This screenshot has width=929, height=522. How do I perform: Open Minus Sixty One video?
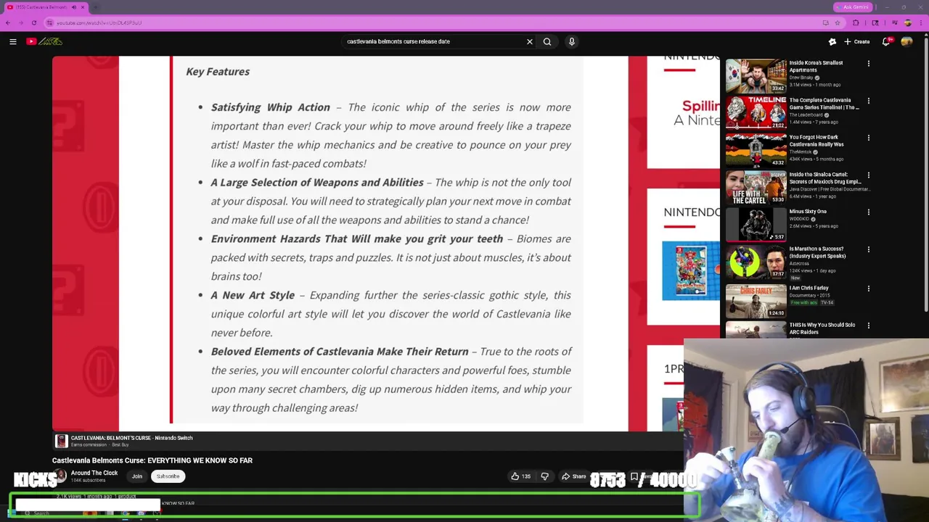pos(808,212)
